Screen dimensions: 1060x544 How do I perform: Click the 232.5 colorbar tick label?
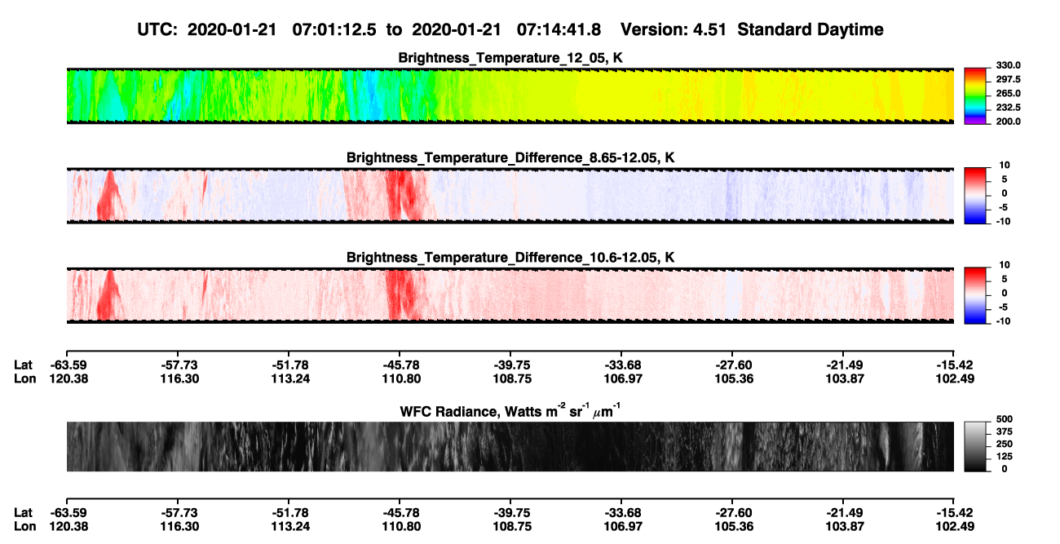click(x=1008, y=107)
